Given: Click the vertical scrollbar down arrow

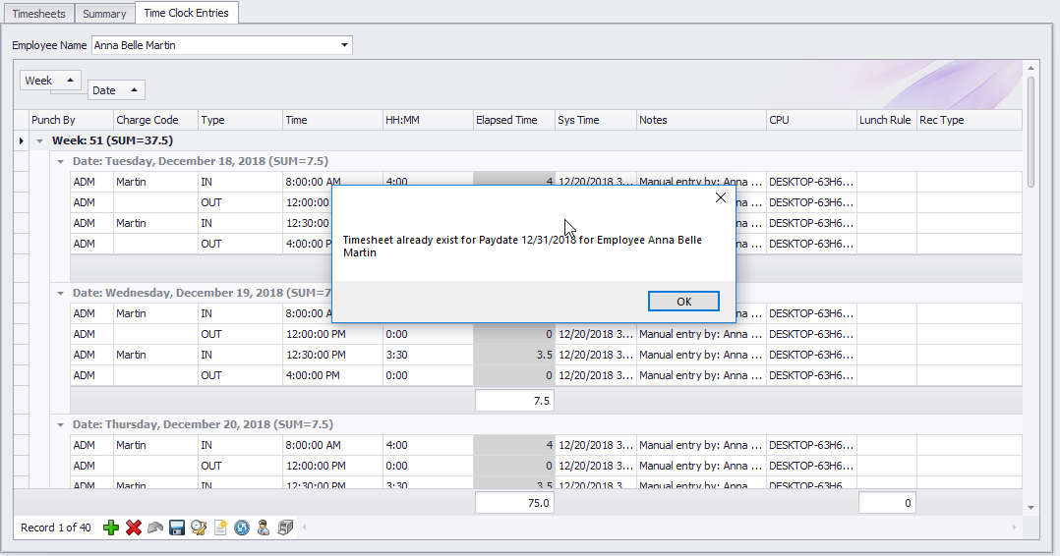Looking at the screenshot, I should [1031, 507].
